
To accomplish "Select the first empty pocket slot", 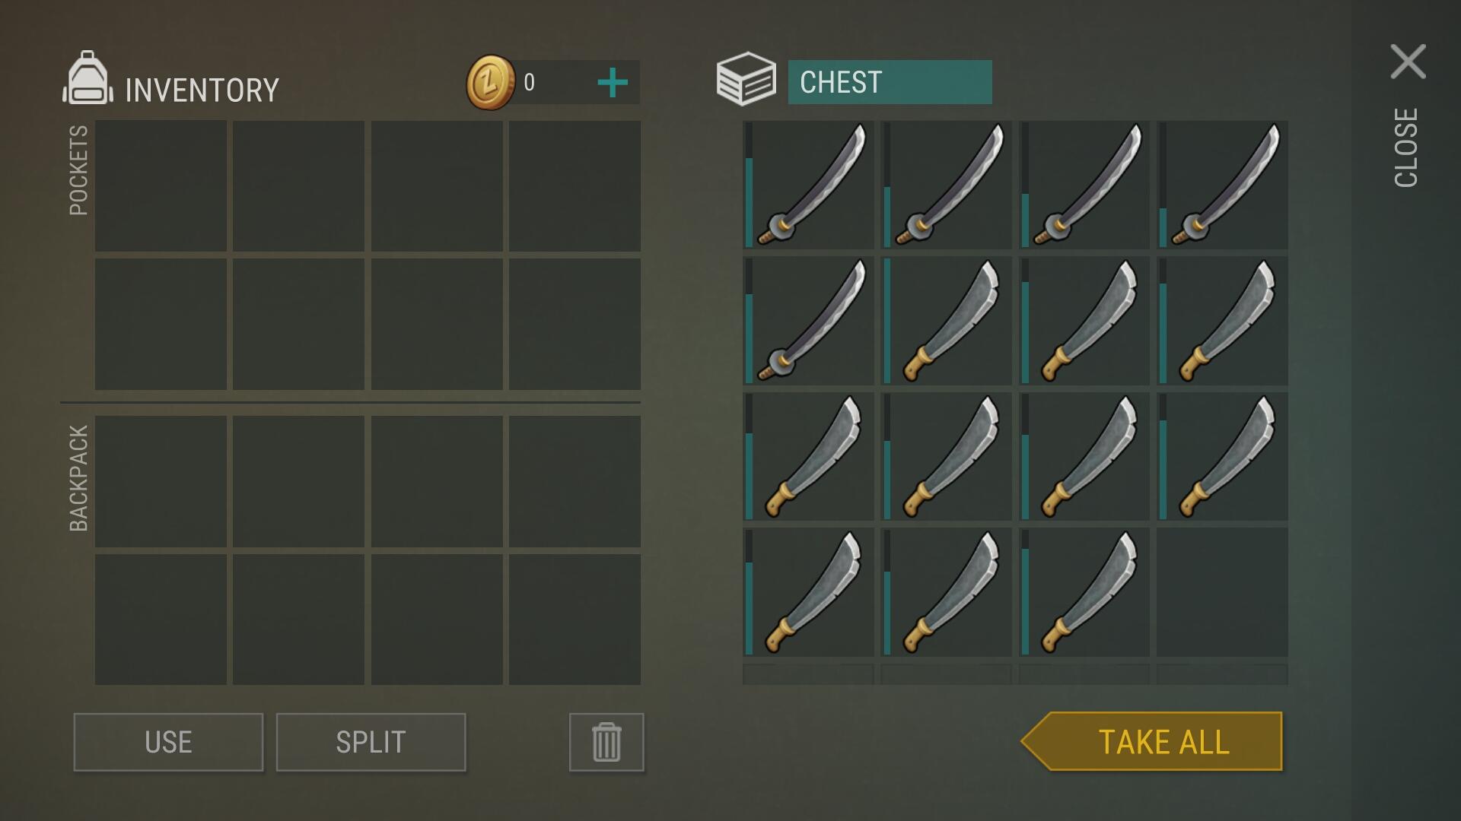I will pyautogui.click(x=161, y=185).
